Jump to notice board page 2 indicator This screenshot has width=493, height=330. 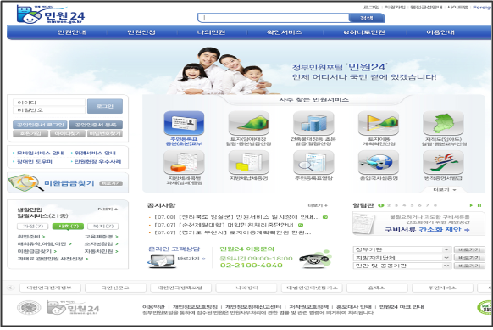pyautogui.click(x=389, y=205)
